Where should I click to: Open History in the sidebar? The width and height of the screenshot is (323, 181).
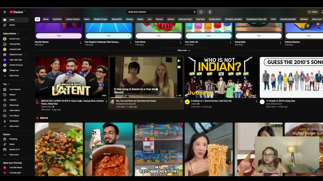(x=15, y=95)
